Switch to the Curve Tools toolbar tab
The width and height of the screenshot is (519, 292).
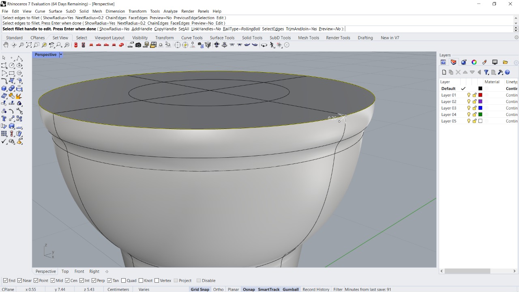[x=192, y=38]
